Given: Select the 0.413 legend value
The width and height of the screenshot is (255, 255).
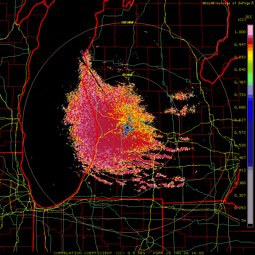Looking at the screenshot, I should [x=240, y=170].
